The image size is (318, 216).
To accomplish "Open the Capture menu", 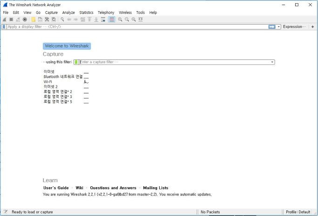I will 51,13.
